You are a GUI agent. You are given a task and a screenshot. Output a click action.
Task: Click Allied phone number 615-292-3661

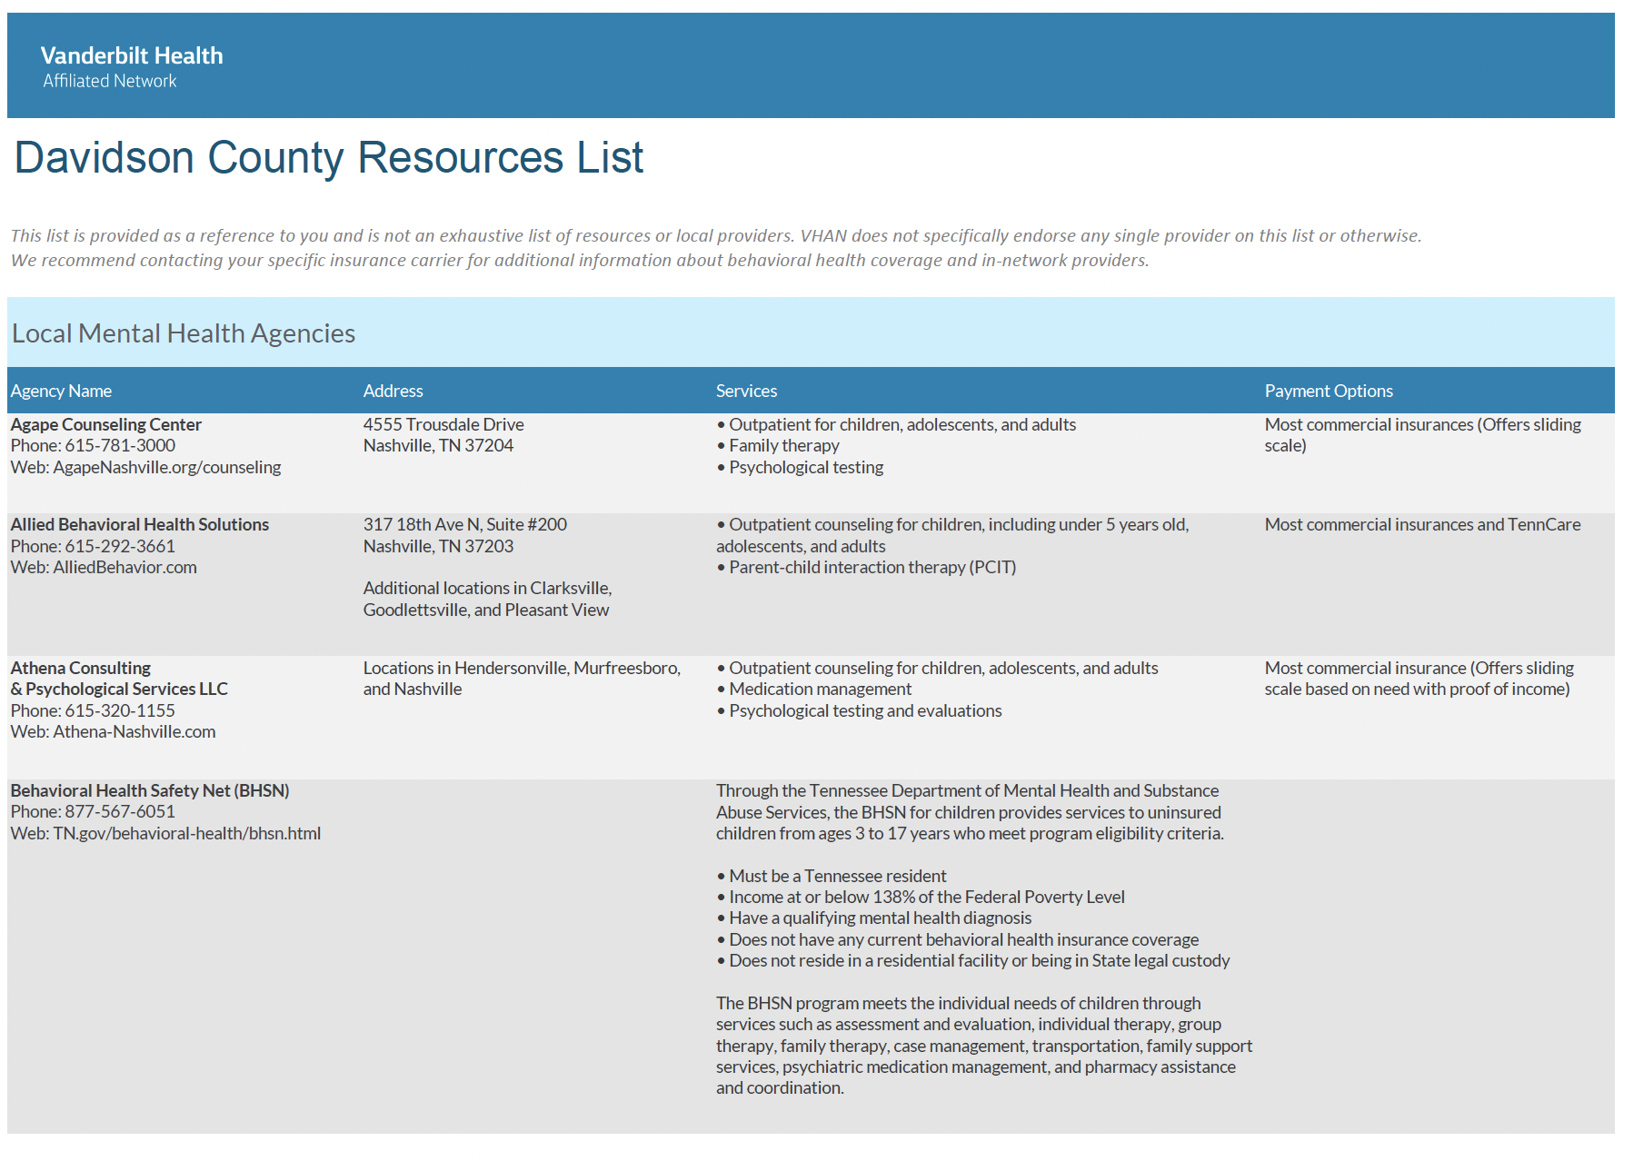click(x=120, y=546)
